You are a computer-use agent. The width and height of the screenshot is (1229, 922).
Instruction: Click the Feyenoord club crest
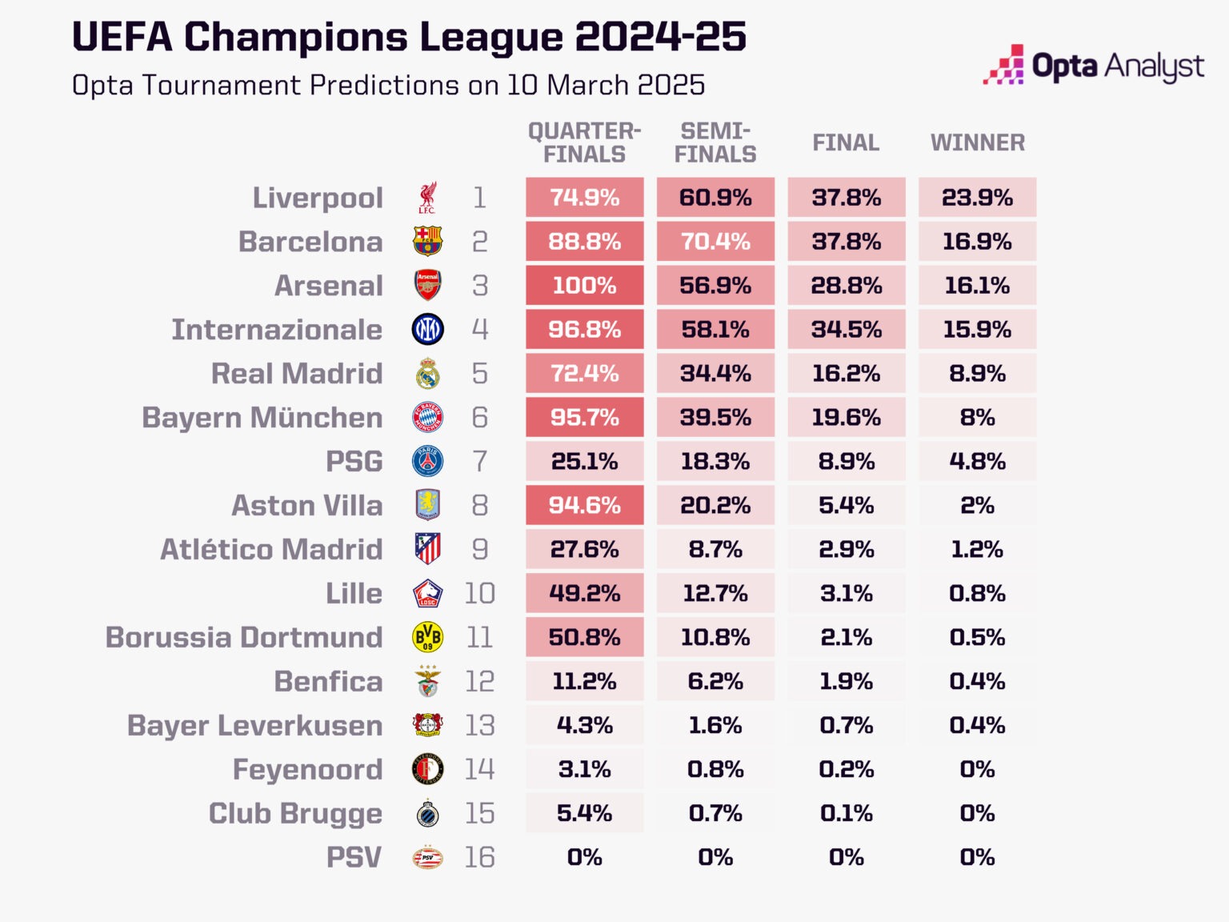[x=427, y=769]
